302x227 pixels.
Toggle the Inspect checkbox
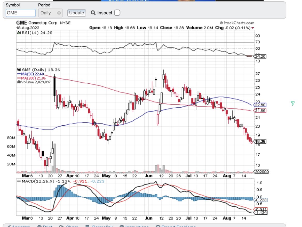point(117,13)
